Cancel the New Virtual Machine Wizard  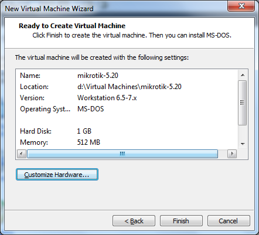pos(229,221)
